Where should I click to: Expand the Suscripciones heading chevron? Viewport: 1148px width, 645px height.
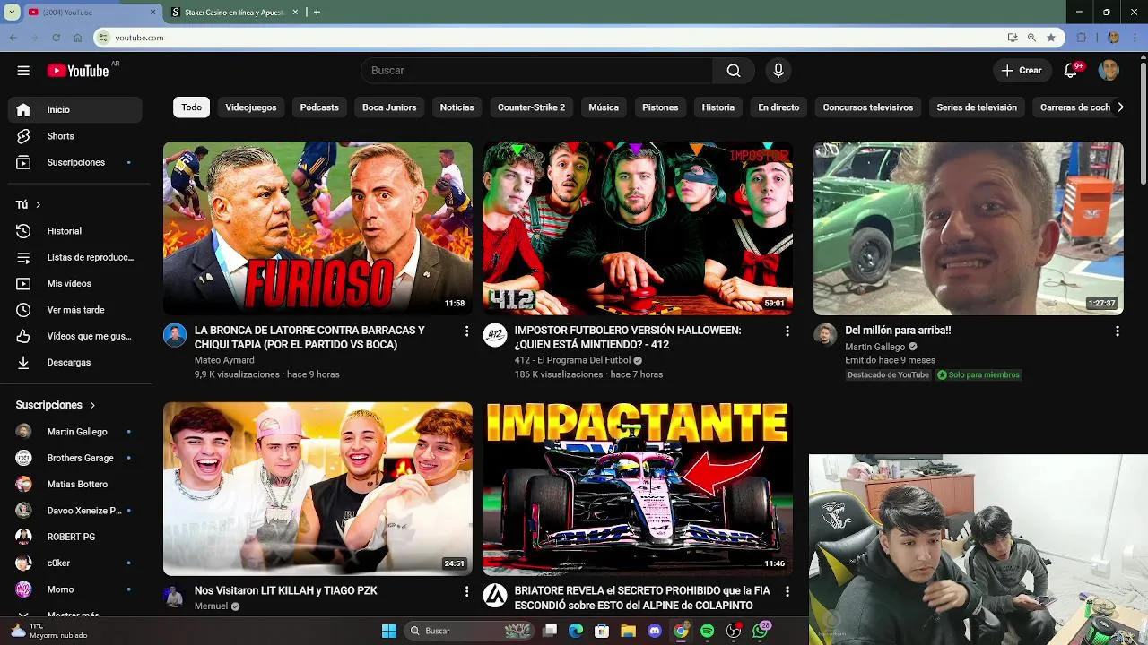click(x=92, y=406)
